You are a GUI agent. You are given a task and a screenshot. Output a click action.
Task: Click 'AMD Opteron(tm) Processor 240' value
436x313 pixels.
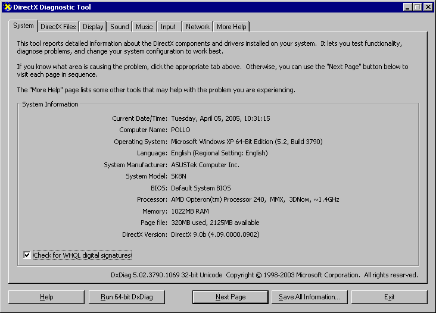tap(218, 200)
